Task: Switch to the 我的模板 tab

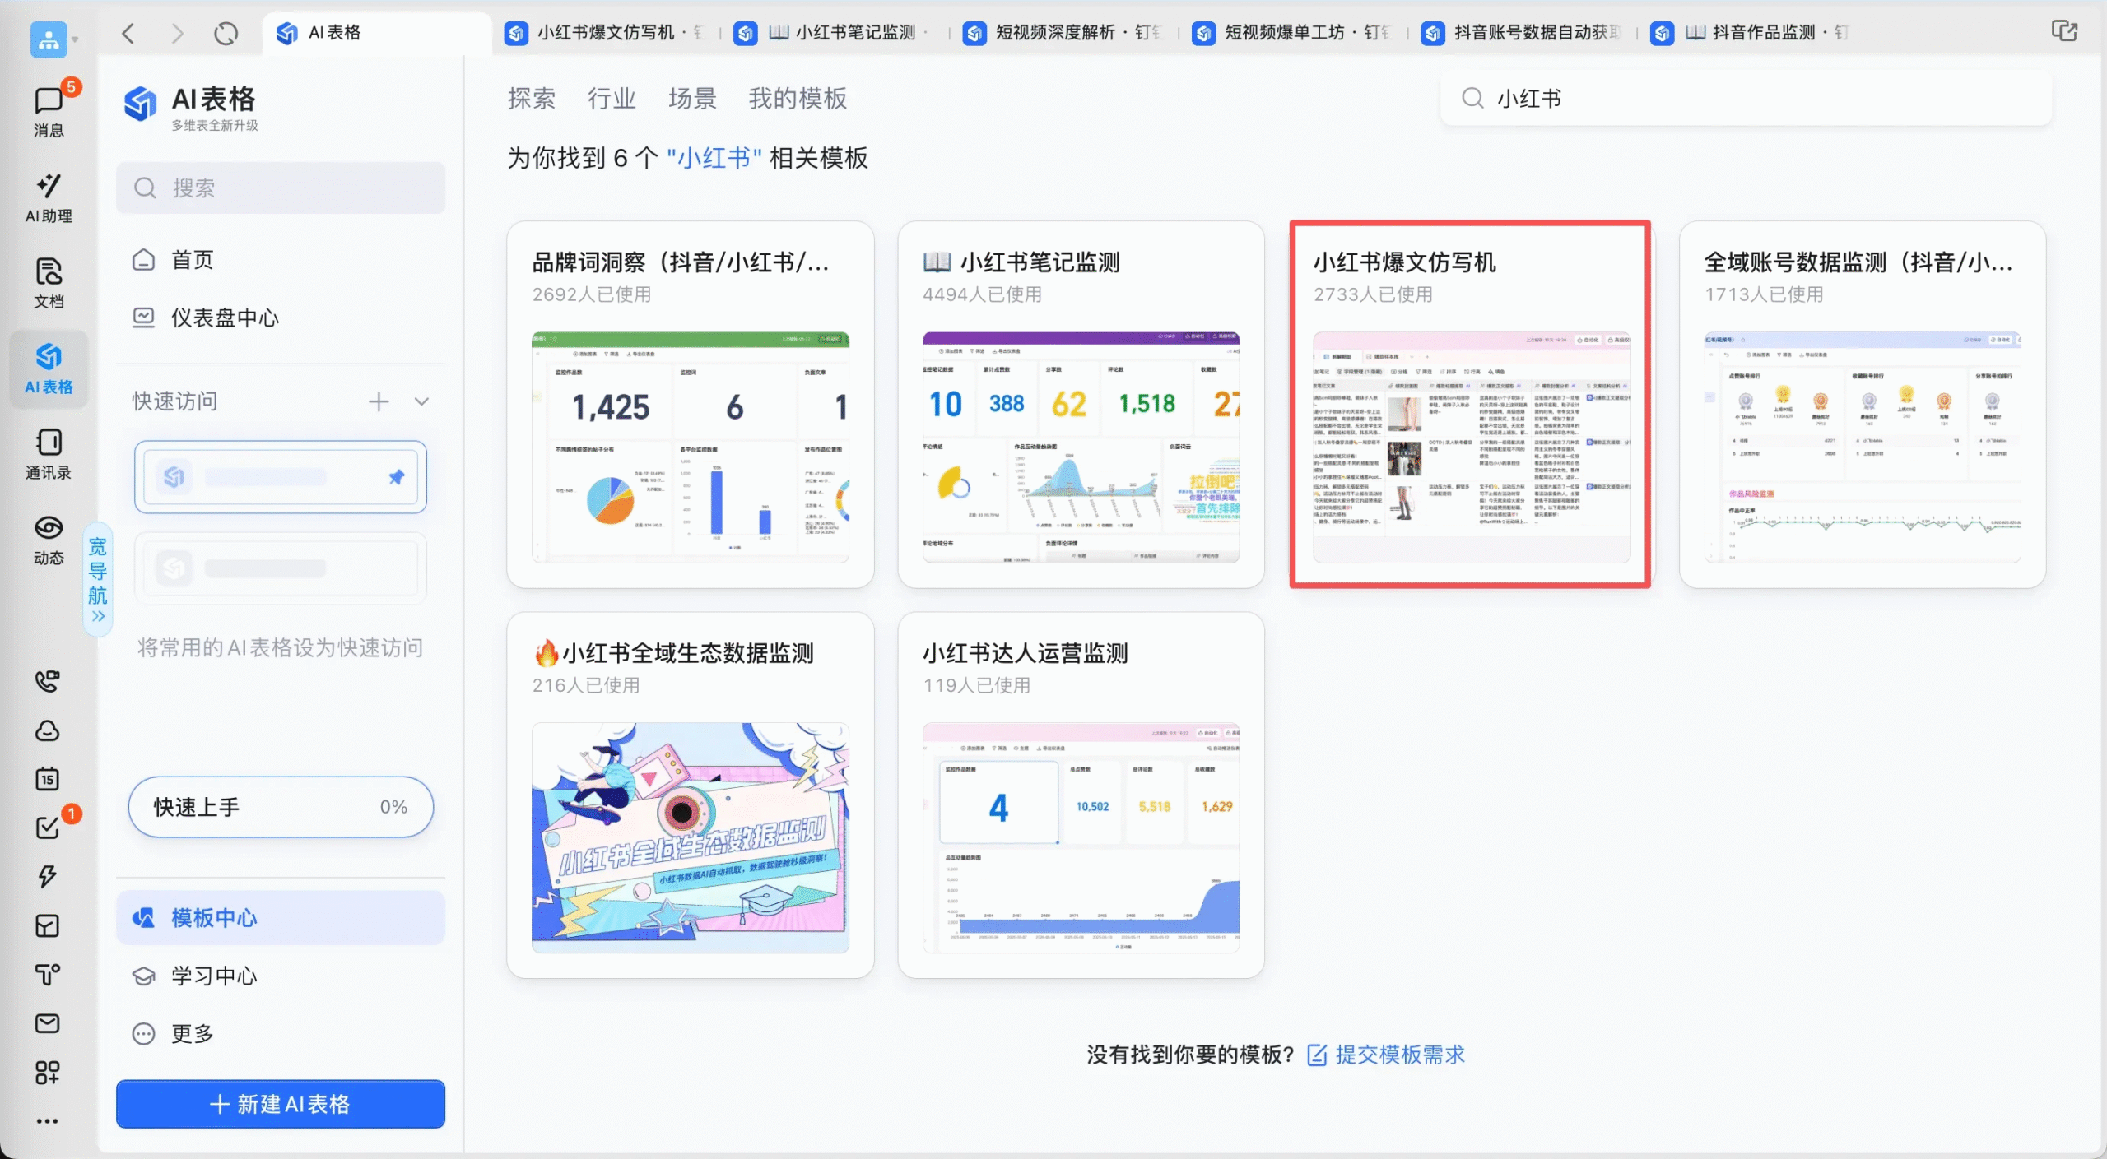Action: click(x=797, y=99)
